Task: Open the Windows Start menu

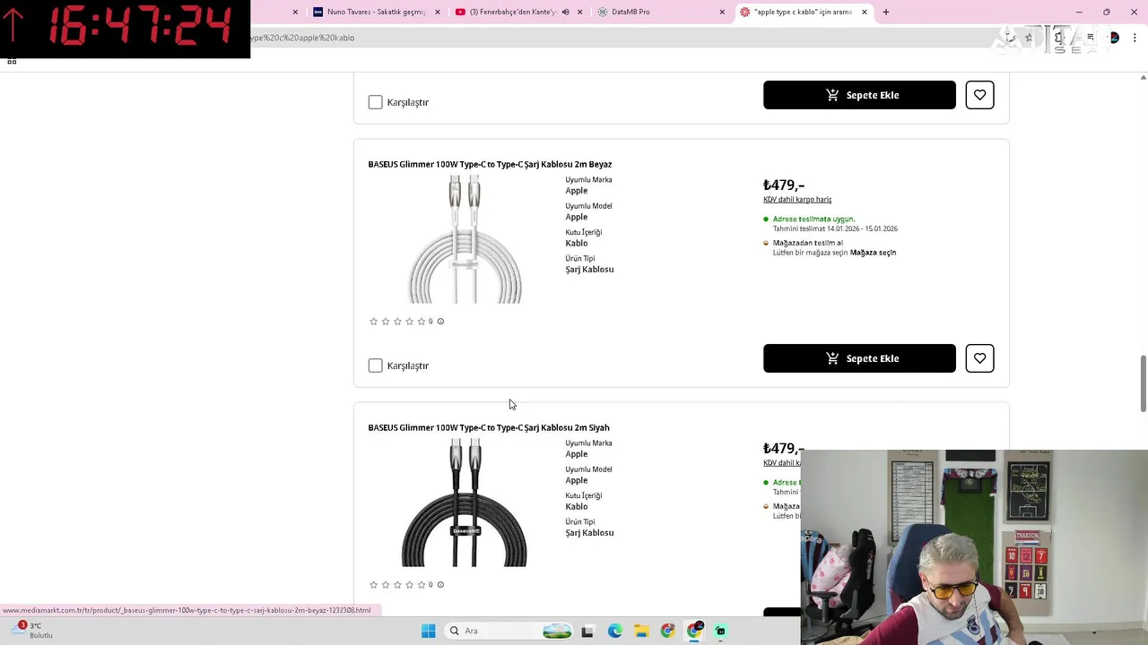Action: pyautogui.click(x=429, y=631)
